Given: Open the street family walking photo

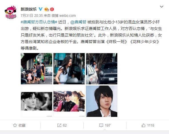Looking at the screenshot, I should [x=37, y=69].
